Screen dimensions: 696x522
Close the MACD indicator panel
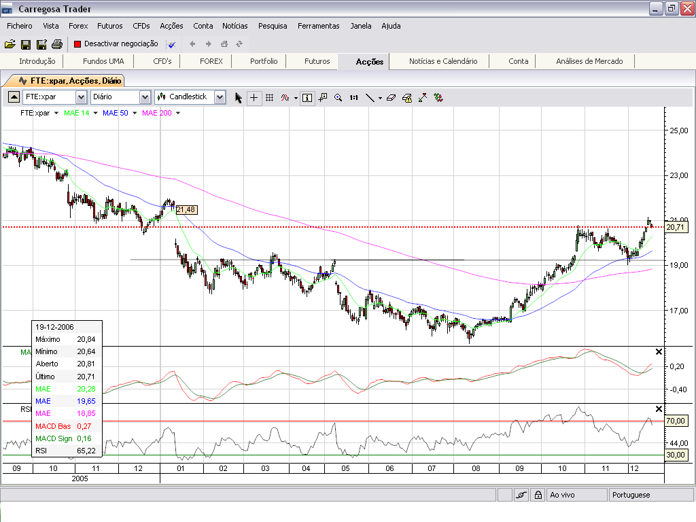(x=658, y=351)
